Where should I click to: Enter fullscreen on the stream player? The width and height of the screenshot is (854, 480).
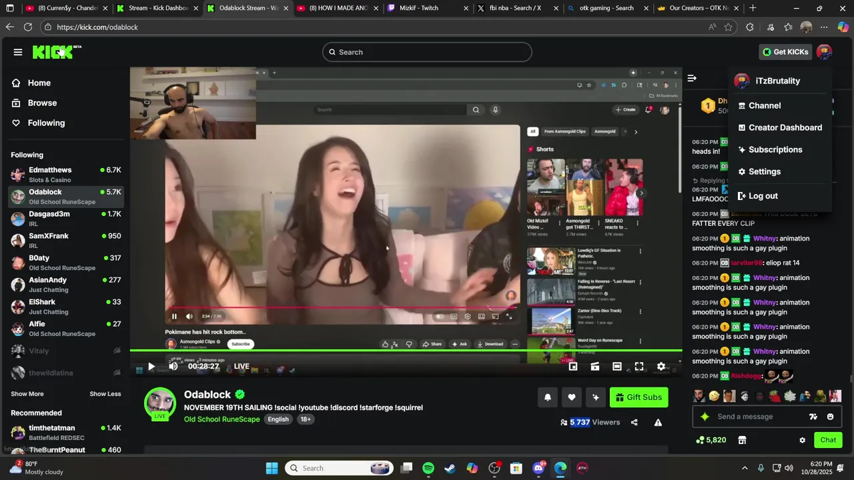(639, 366)
